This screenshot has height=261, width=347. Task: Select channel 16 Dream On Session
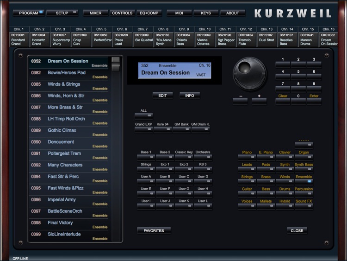click(328, 37)
